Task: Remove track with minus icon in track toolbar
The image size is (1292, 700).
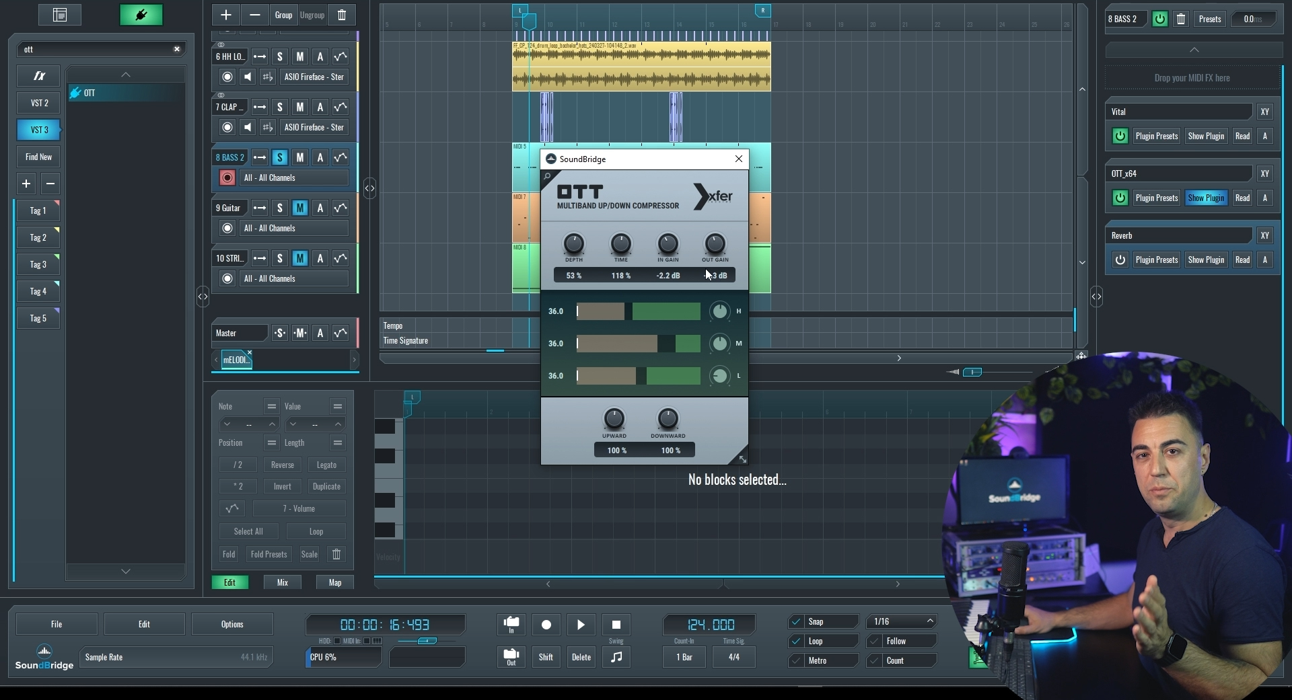Action: pos(254,15)
